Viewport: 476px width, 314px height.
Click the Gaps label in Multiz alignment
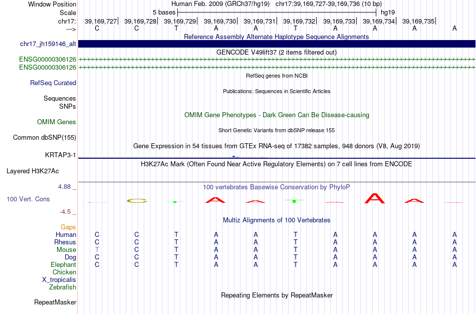click(68, 227)
